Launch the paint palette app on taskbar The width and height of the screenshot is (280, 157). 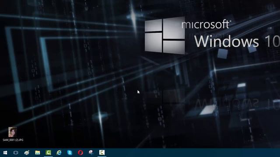[27, 153]
